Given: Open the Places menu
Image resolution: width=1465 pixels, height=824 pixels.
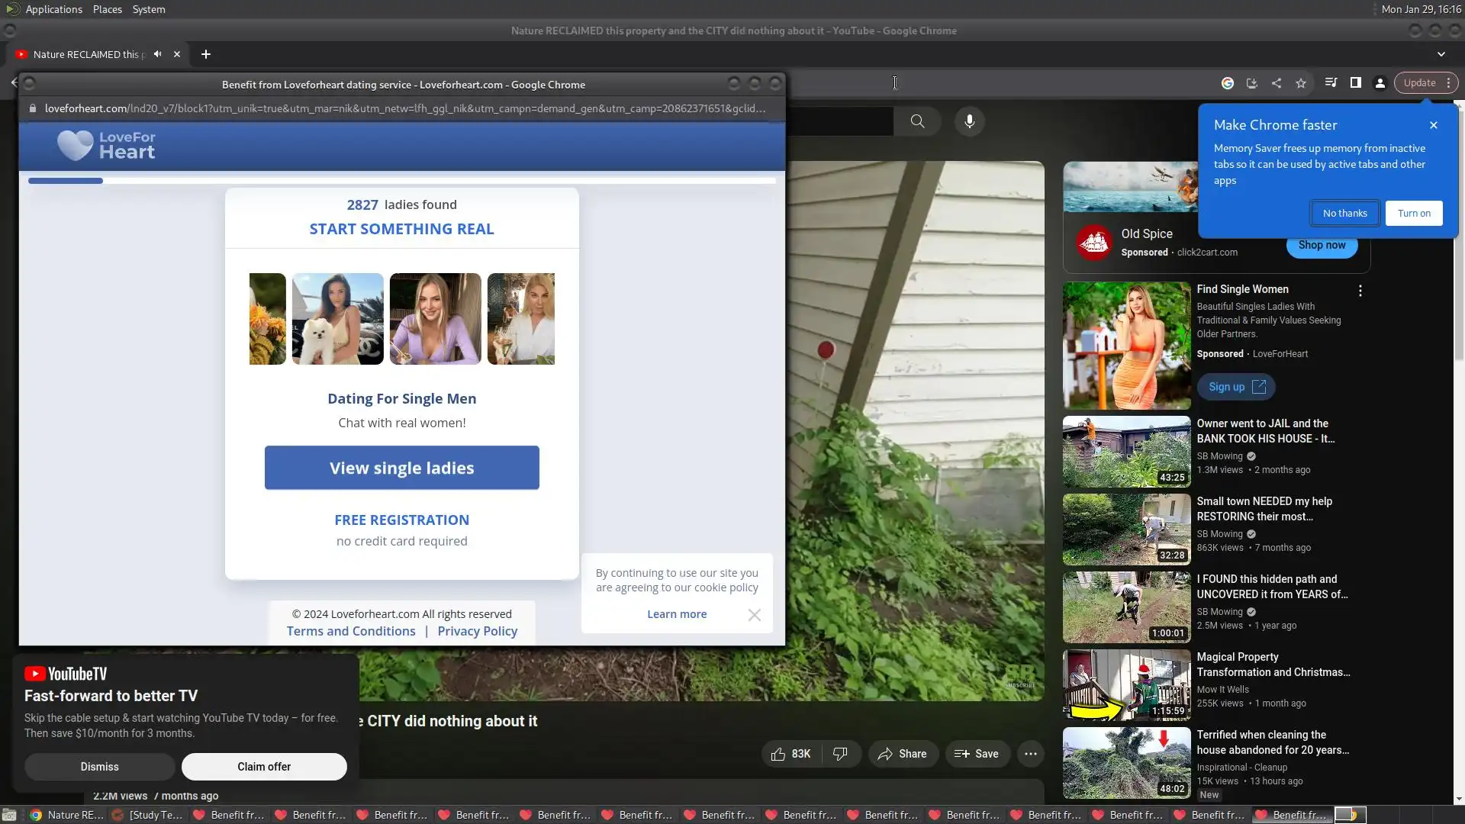Looking at the screenshot, I should click(x=107, y=9).
